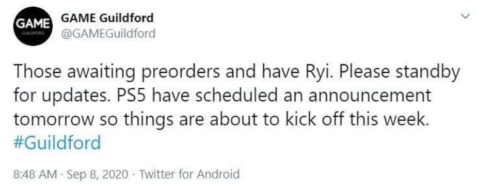477x188 pixels.
Task: Open the GAME Guildford profile avatar
Action: [x=31, y=26]
